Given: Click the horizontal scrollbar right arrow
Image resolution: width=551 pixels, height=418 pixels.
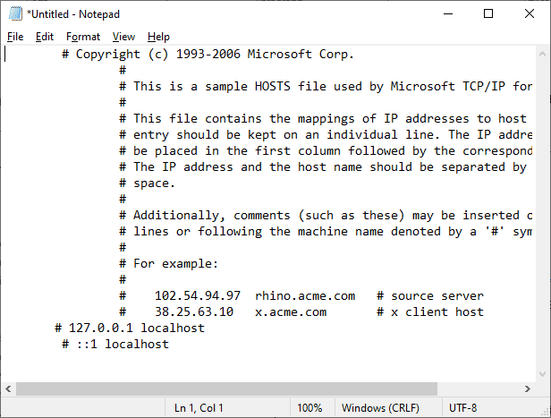Looking at the screenshot, I should tap(528, 388).
